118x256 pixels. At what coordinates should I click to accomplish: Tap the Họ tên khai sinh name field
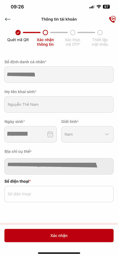coord(59,104)
